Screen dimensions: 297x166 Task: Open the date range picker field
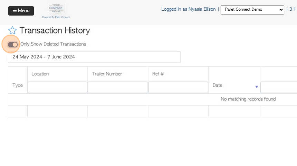[94, 57]
